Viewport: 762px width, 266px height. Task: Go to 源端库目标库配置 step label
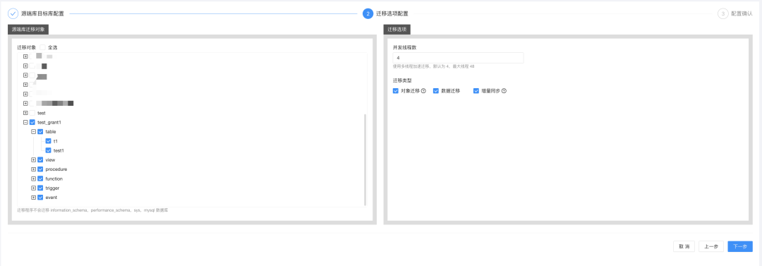[42, 13]
